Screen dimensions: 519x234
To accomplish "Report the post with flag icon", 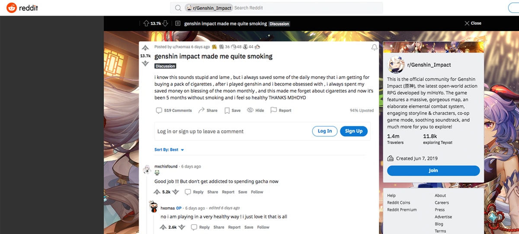I will [273, 110].
